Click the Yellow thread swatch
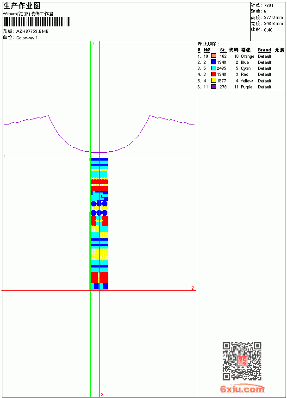Screen dimensions: 287x398 213,81
